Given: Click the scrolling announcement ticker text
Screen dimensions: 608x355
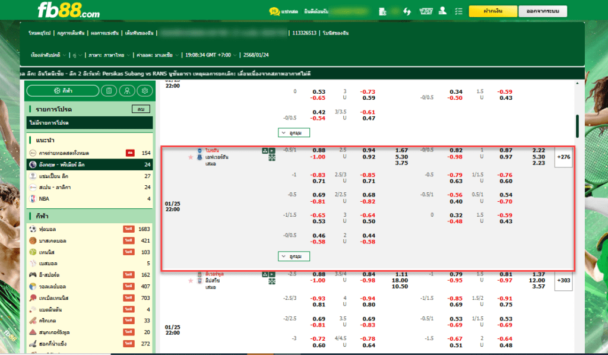Looking at the screenshot, I should [x=166, y=74].
